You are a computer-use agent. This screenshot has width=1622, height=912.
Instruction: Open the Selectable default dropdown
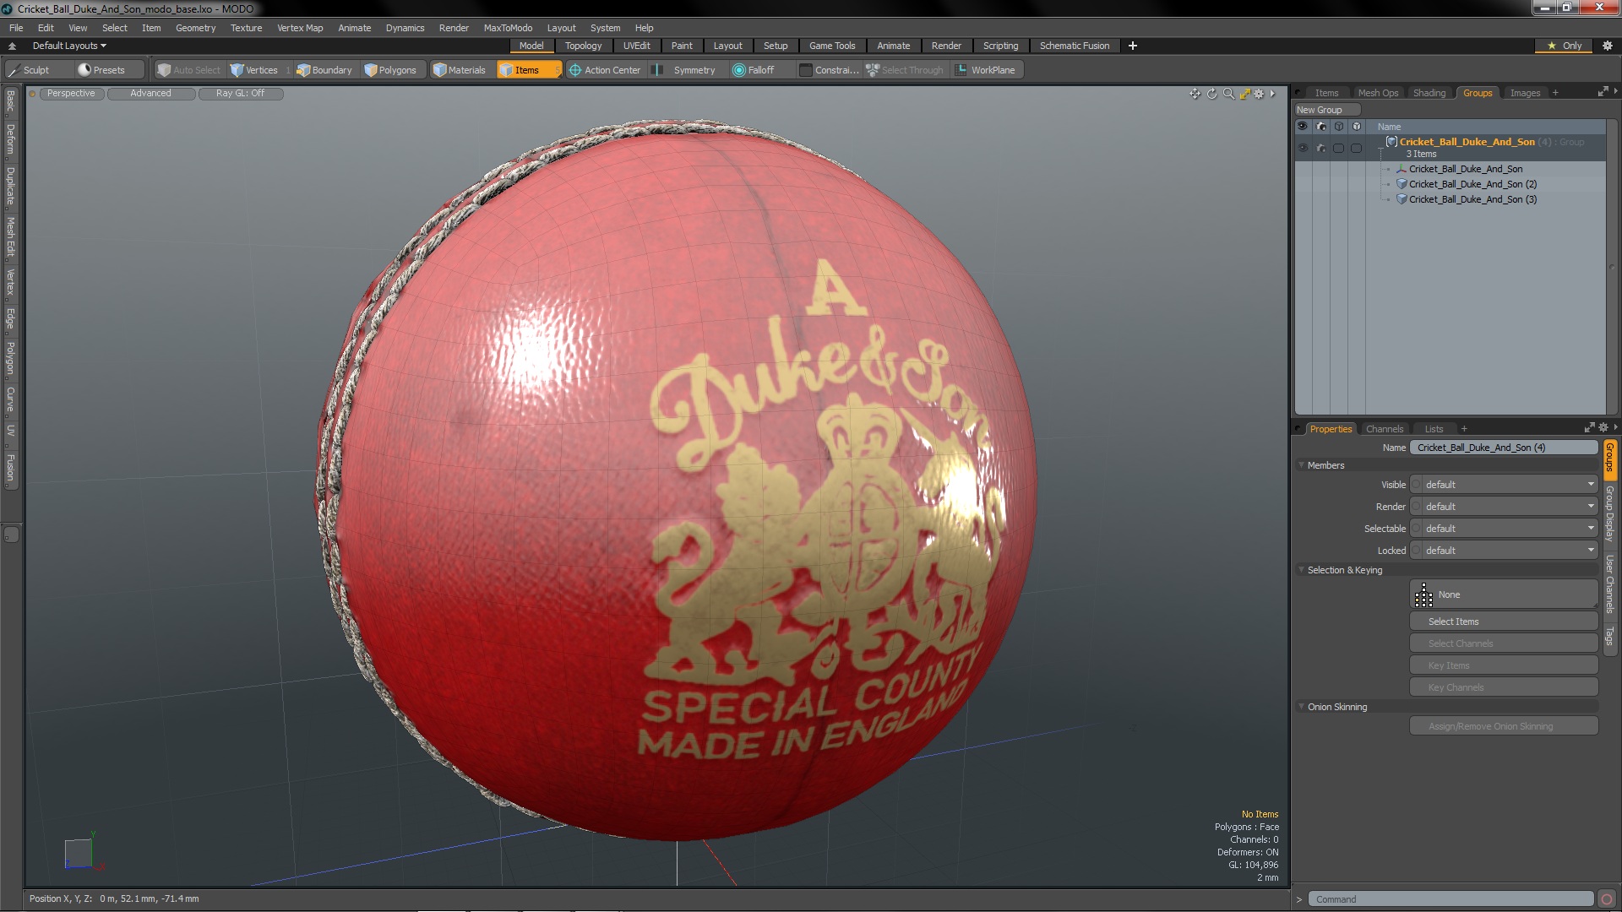click(1504, 529)
